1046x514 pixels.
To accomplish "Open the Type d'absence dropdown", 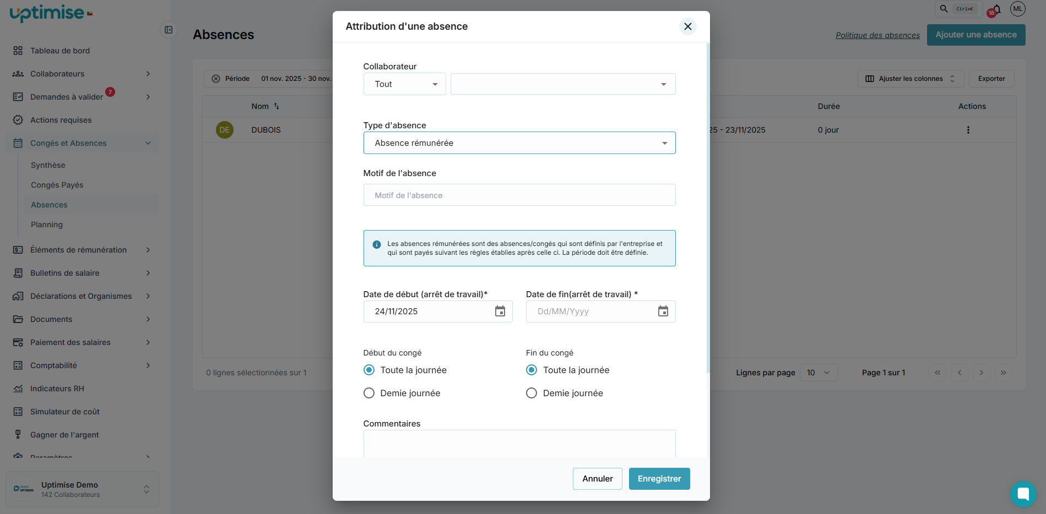I will (519, 143).
